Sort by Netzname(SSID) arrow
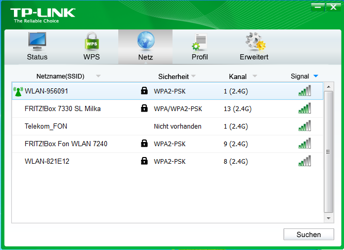Image resolution: width=344 pixels, height=250 pixels. coord(98,76)
